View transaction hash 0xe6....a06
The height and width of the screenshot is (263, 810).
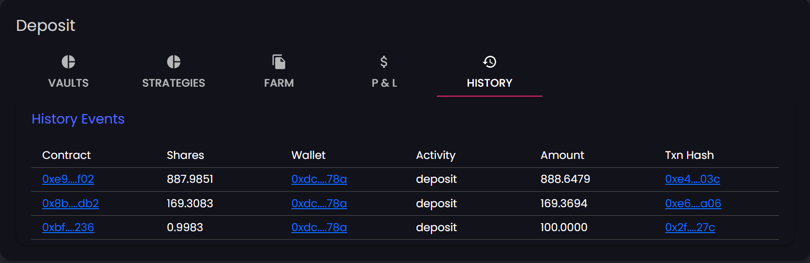click(693, 204)
